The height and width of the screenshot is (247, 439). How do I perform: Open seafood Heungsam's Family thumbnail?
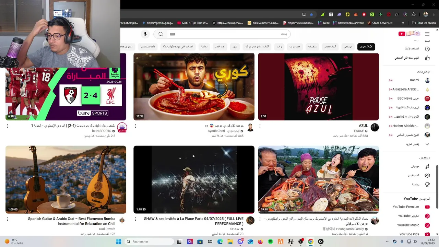pos(318,179)
